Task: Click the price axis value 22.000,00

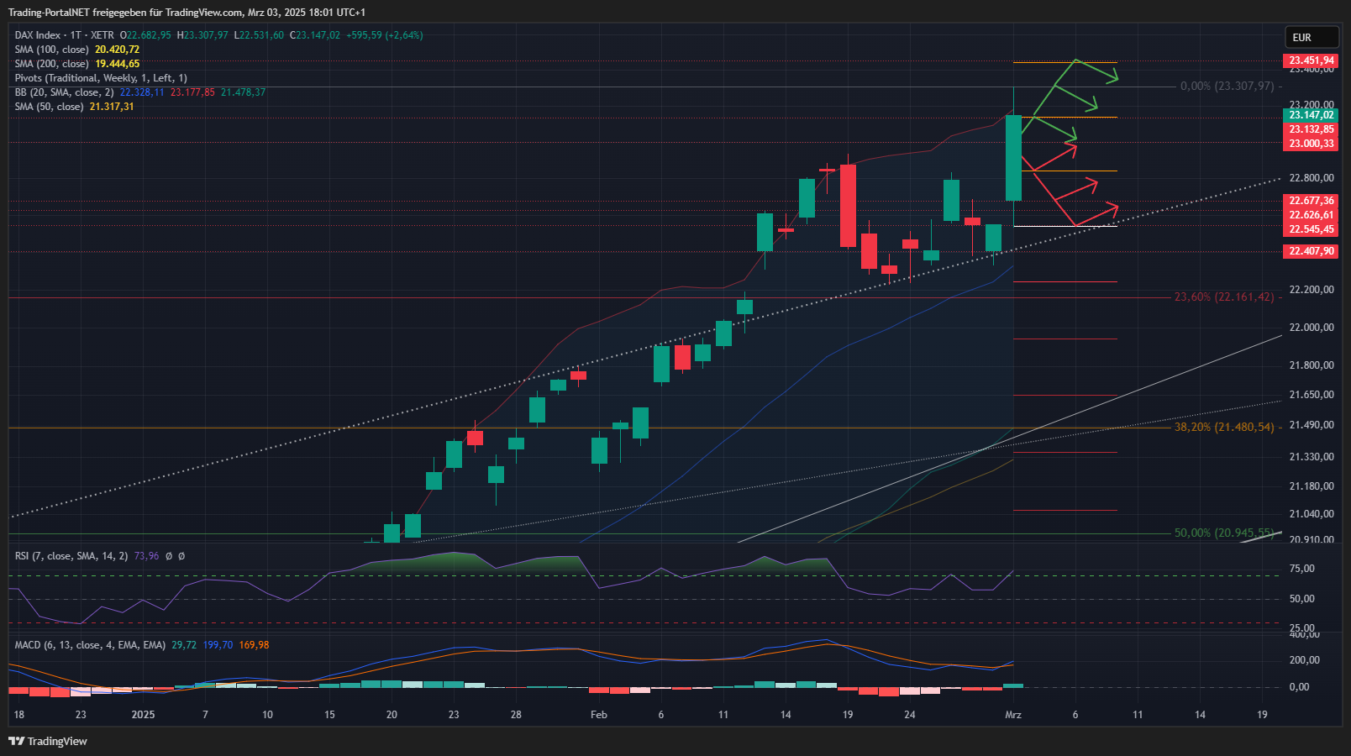Action: 1312,328
